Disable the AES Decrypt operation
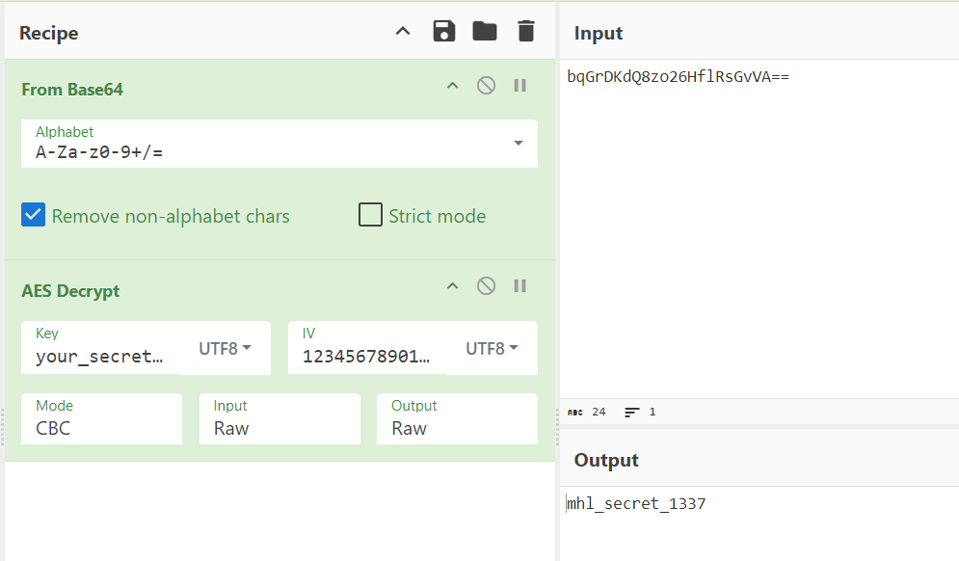Viewport: 959px width, 561px height. [487, 286]
